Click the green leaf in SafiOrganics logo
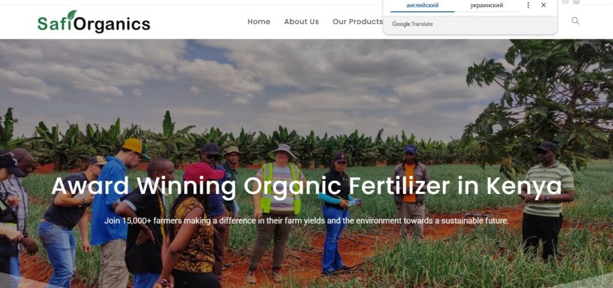The height and width of the screenshot is (288, 613). coord(72,15)
